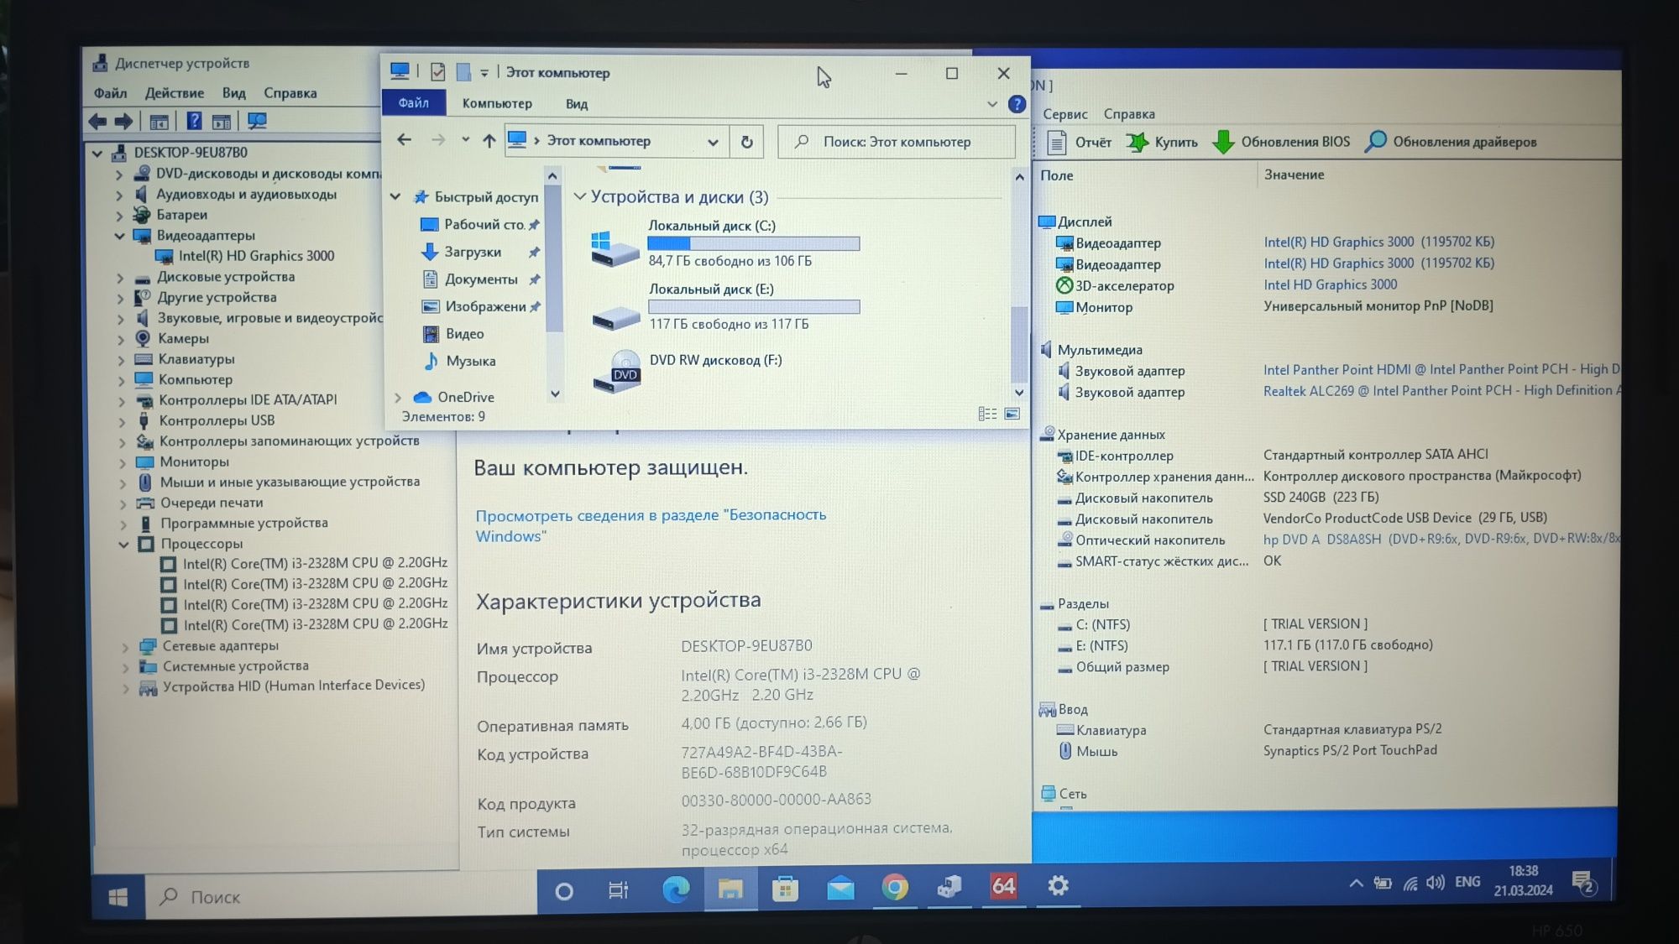1679x944 pixels.
Task: Open Google Chrome from the taskbar
Action: [x=895, y=887]
